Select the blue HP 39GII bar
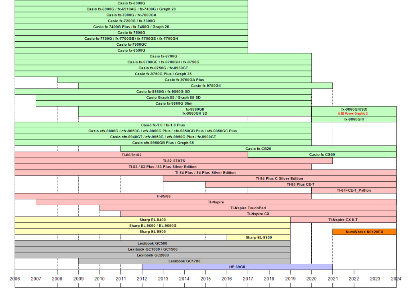This screenshot has height=291, width=411. click(x=237, y=267)
